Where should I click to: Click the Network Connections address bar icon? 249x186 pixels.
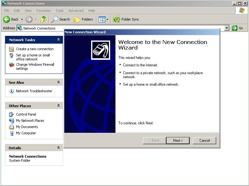[20, 28]
